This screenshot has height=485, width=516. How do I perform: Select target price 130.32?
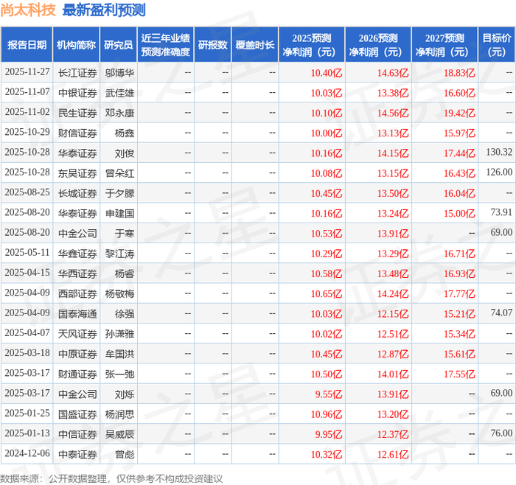pos(499,152)
